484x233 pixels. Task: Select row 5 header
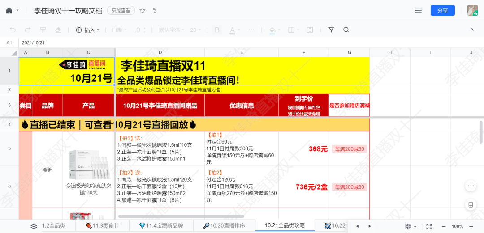tap(9, 148)
